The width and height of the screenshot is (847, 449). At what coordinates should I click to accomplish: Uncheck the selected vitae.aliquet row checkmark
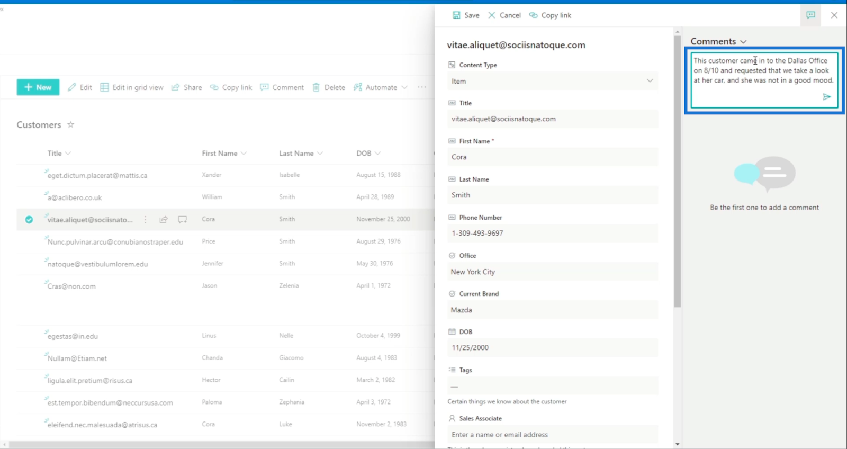[29, 220]
